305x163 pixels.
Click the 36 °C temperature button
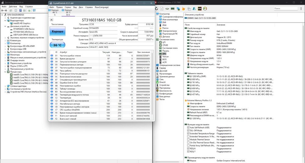(57, 45)
